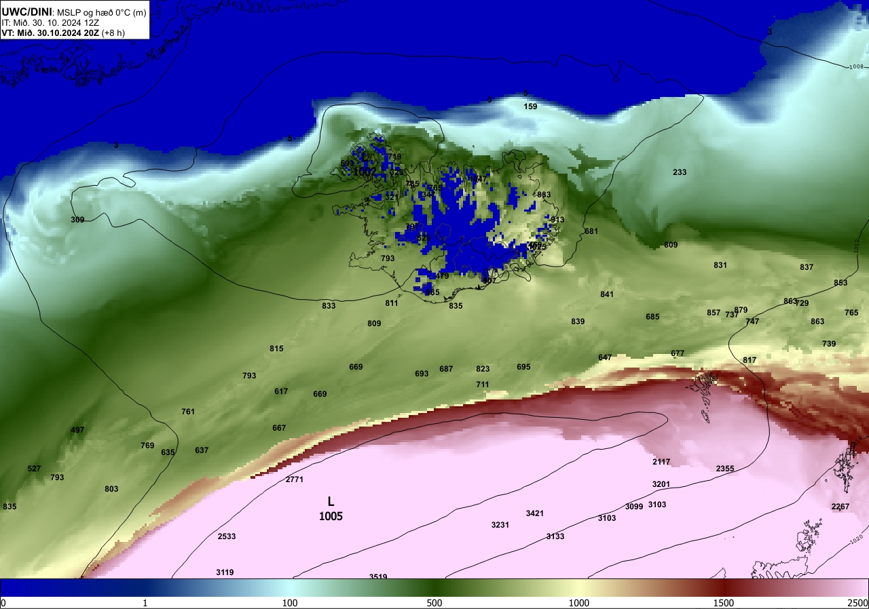Click the map value 677
869x609 pixels.
click(x=678, y=353)
